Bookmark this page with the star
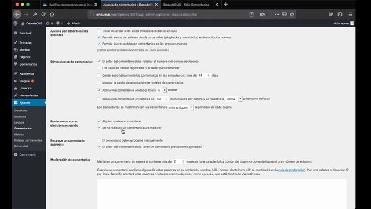Screen dimensions: 371x209 pyautogui.click(x=292, y=15)
